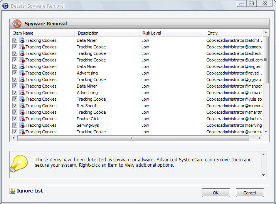Click the tracking cookie icon for Double Click row
Viewport: 276px width, 204px height.
(x=22, y=119)
